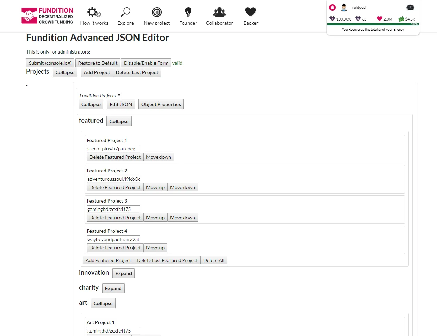The width and height of the screenshot is (437, 336).
Task: Delete Featured Project 3
Action: click(x=115, y=218)
